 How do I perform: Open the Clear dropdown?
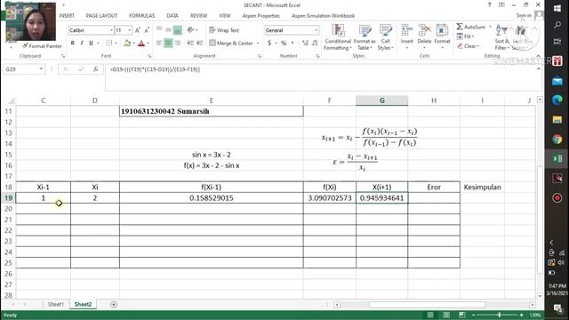[469, 46]
